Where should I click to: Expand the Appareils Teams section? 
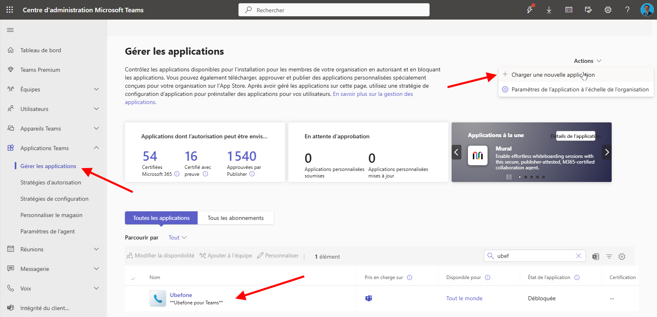point(96,129)
